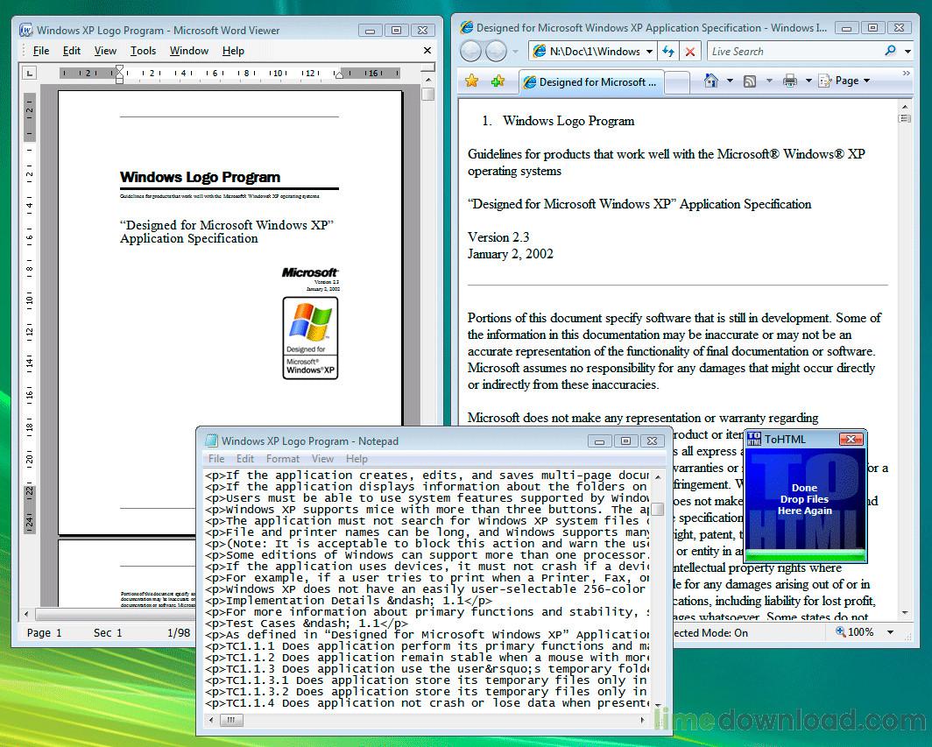Click the Refresh icon beside address bar
Image resolution: width=932 pixels, height=747 pixels.
669,51
